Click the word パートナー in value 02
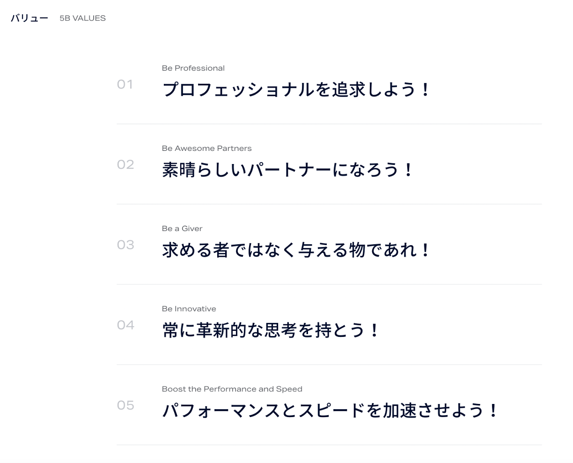The image size is (573, 463). (x=289, y=170)
